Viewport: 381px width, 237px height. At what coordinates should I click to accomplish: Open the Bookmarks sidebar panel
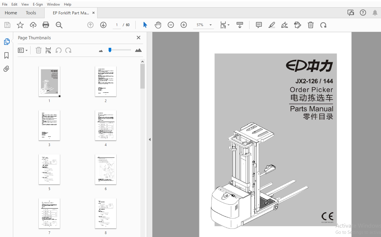[x=6, y=55]
